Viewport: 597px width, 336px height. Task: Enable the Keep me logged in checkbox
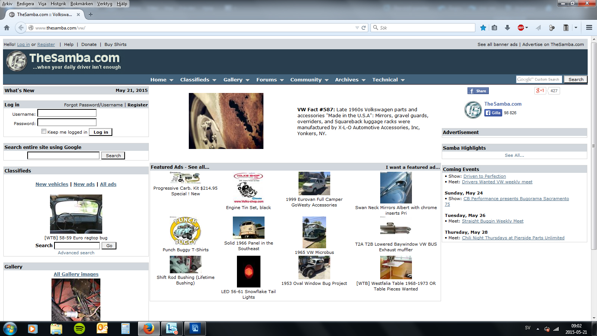tap(44, 131)
